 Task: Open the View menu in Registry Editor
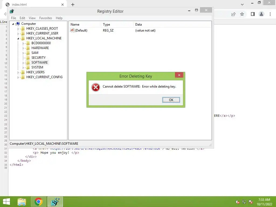[x=32, y=18]
